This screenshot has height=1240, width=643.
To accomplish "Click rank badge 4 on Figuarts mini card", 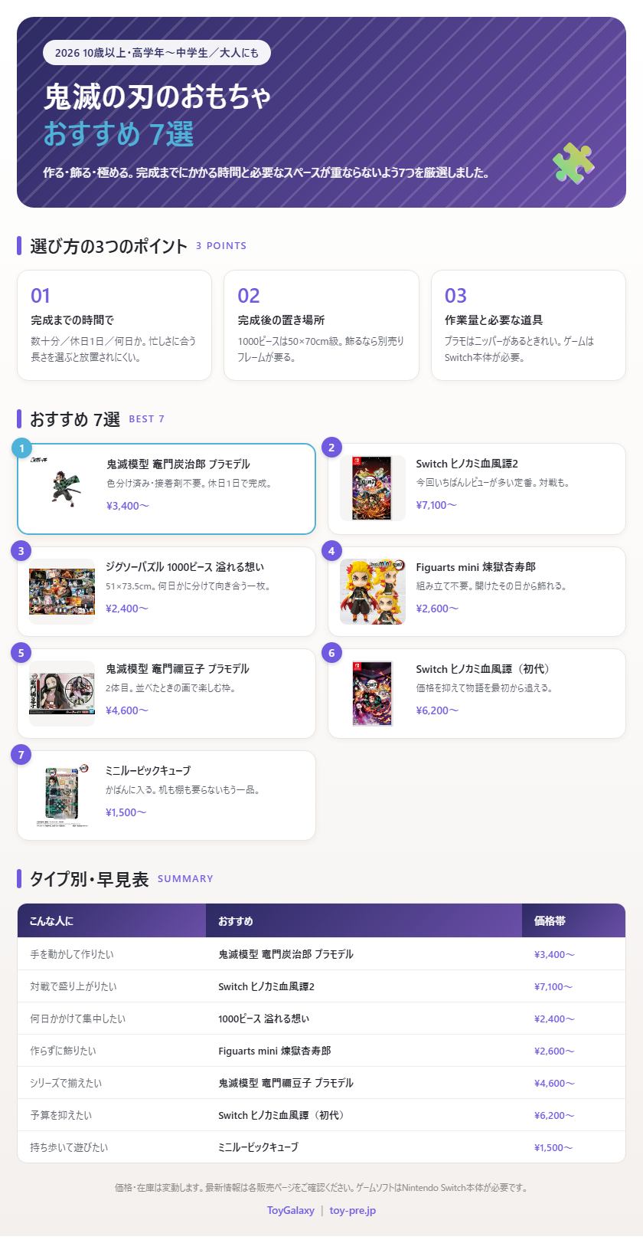I will [331, 551].
